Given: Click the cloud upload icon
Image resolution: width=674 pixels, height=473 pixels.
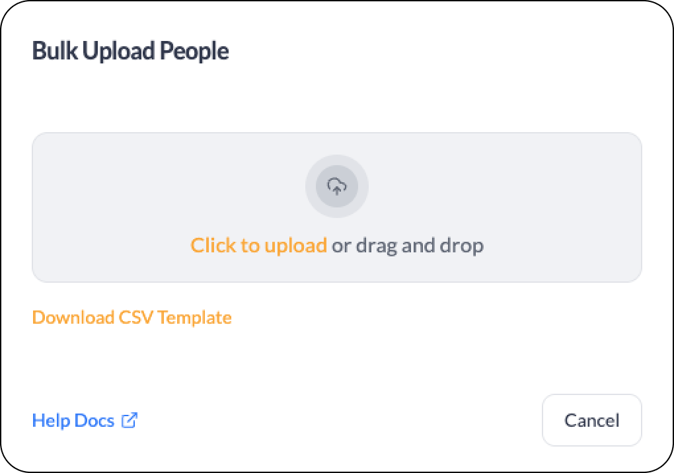Looking at the screenshot, I should pos(336,186).
